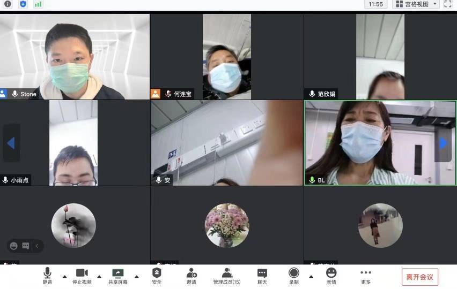
Task: Click the 11:55 meeting time display
Action: tap(375, 4)
